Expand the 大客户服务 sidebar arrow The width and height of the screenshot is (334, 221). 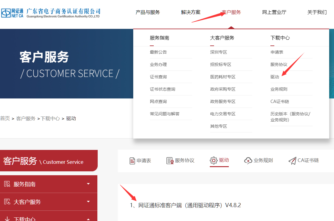point(88,202)
